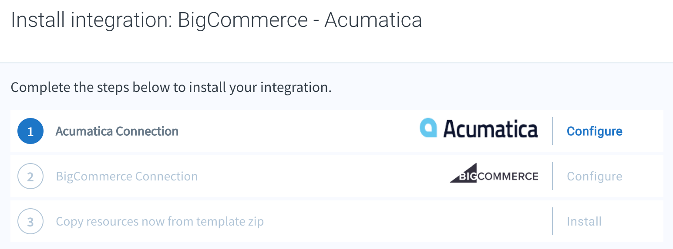Click empty space in Acumatica Connection row
Image resolution: width=673 pixels, height=249 pixels.
pos(296,131)
